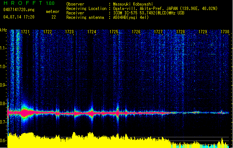This screenshot has height=148, width=233.
Task: Click the 1729 time marker
Action: (x=203, y=32)
